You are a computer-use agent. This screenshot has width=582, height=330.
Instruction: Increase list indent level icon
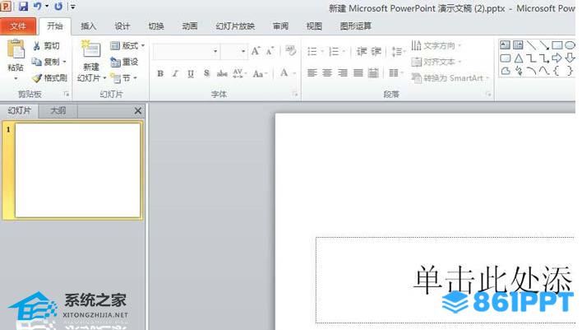pyautogui.click(x=376, y=51)
